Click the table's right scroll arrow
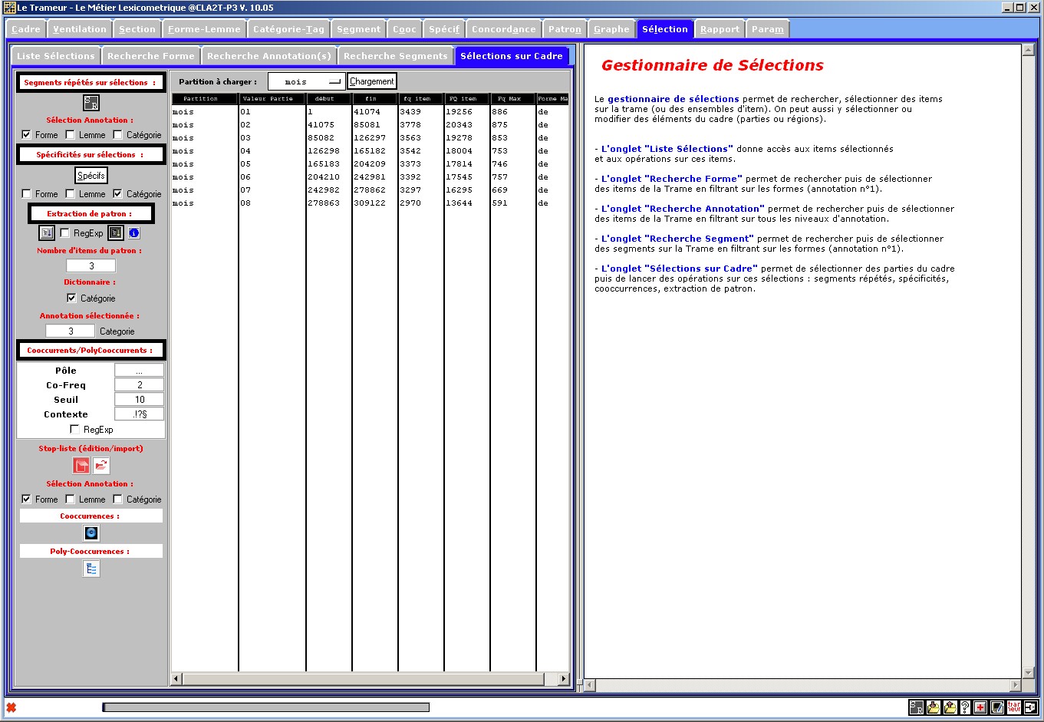The width and height of the screenshot is (1044, 722). tap(565, 679)
